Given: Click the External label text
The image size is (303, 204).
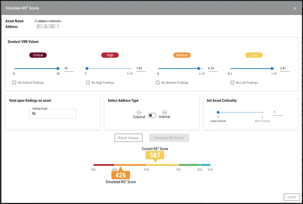Looking at the screenshot, I should point(139,117).
